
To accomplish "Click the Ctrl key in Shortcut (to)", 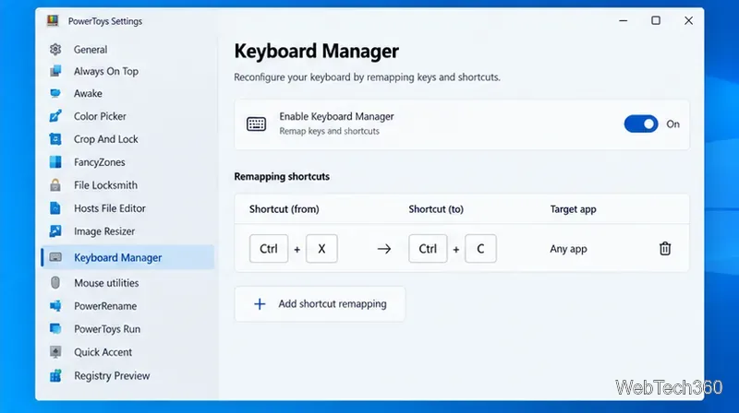I will pyautogui.click(x=428, y=248).
